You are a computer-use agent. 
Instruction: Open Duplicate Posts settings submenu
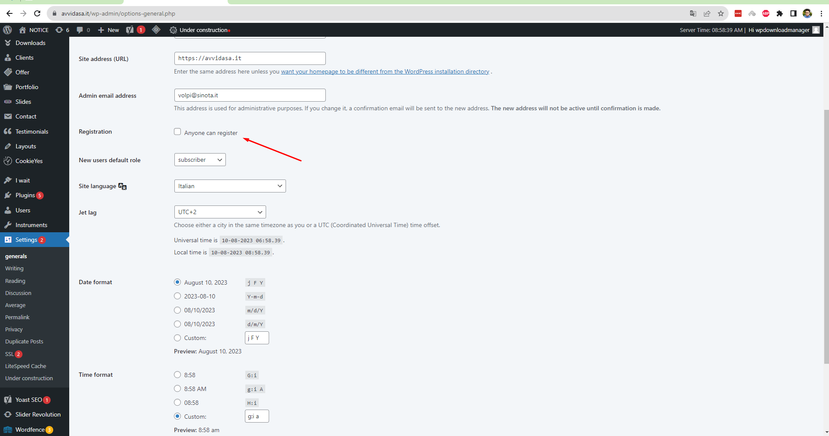(24, 341)
